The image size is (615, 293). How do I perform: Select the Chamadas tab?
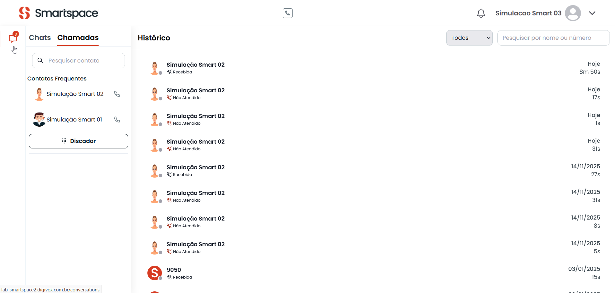pyautogui.click(x=78, y=38)
